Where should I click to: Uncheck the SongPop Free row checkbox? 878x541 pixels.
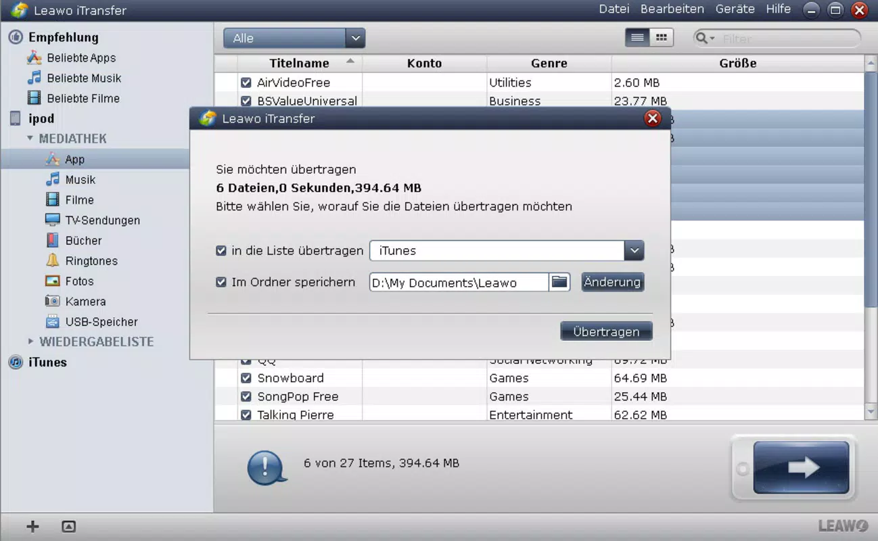coord(246,397)
